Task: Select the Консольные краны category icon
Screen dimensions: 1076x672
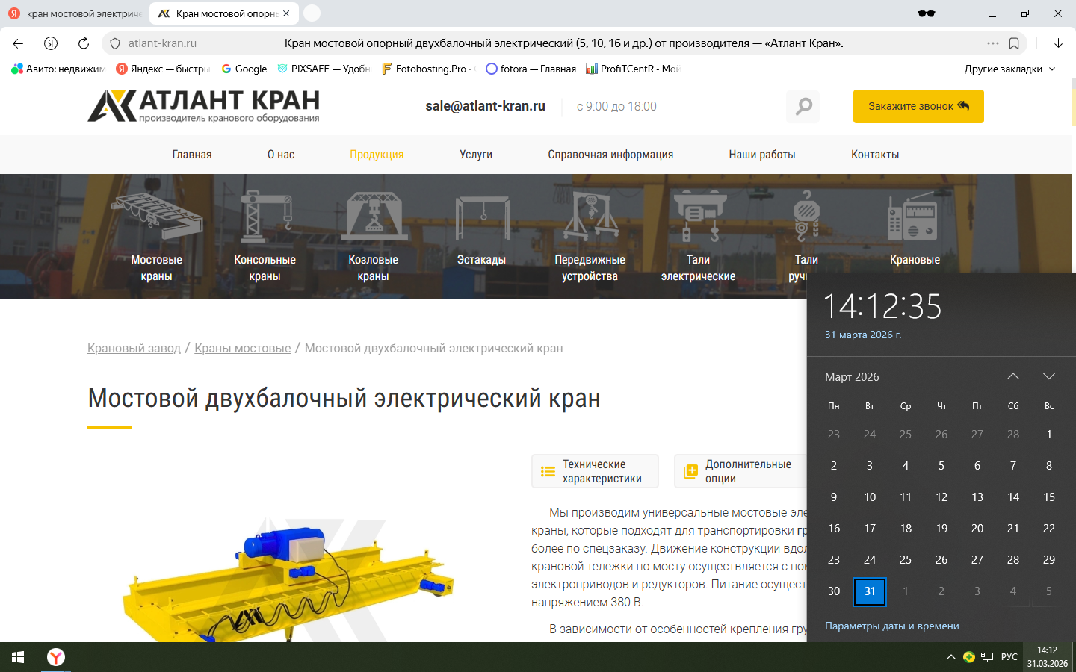Action: click(x=265, y=217)
